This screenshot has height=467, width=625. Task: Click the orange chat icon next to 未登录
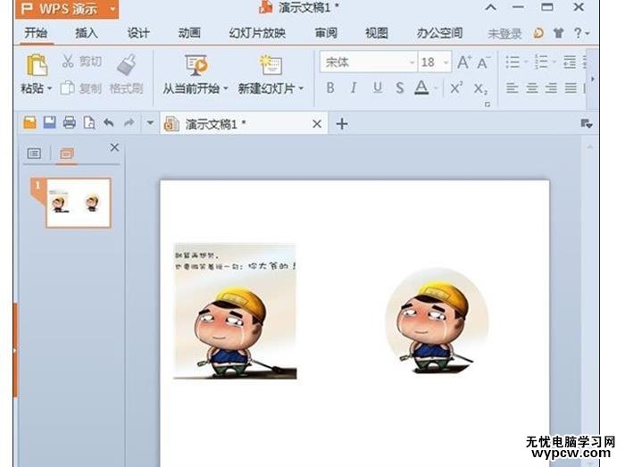click(x=538, y=33)
